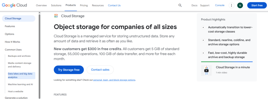Open the Pricing nav item

point(84,5)
